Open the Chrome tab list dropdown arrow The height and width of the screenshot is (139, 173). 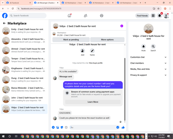pos(2,3)
